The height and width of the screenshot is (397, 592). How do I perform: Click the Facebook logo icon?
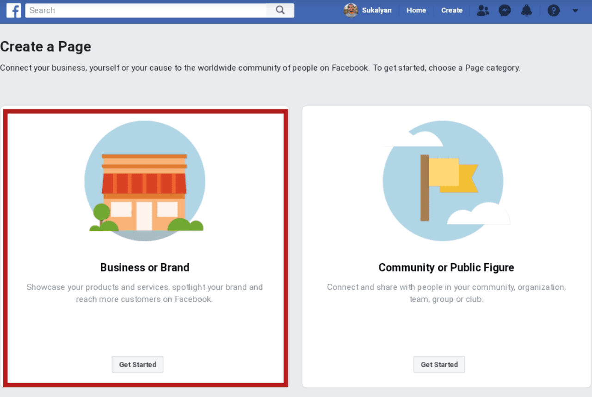[x=13, y=10]
